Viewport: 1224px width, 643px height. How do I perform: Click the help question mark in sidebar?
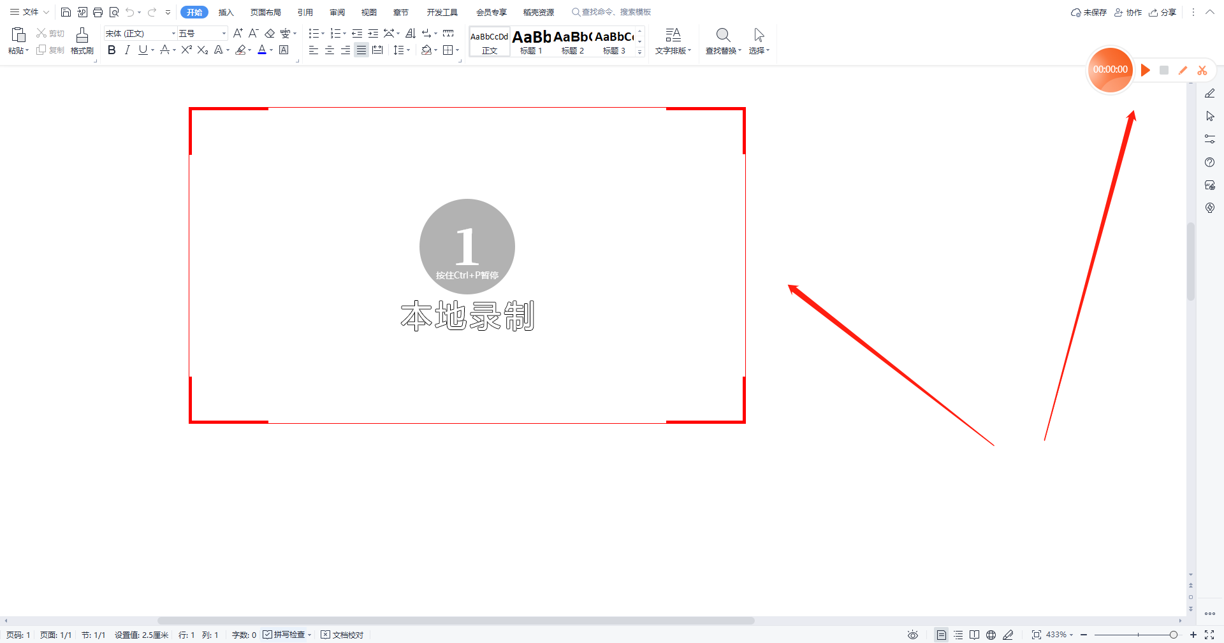[1209, 163]
